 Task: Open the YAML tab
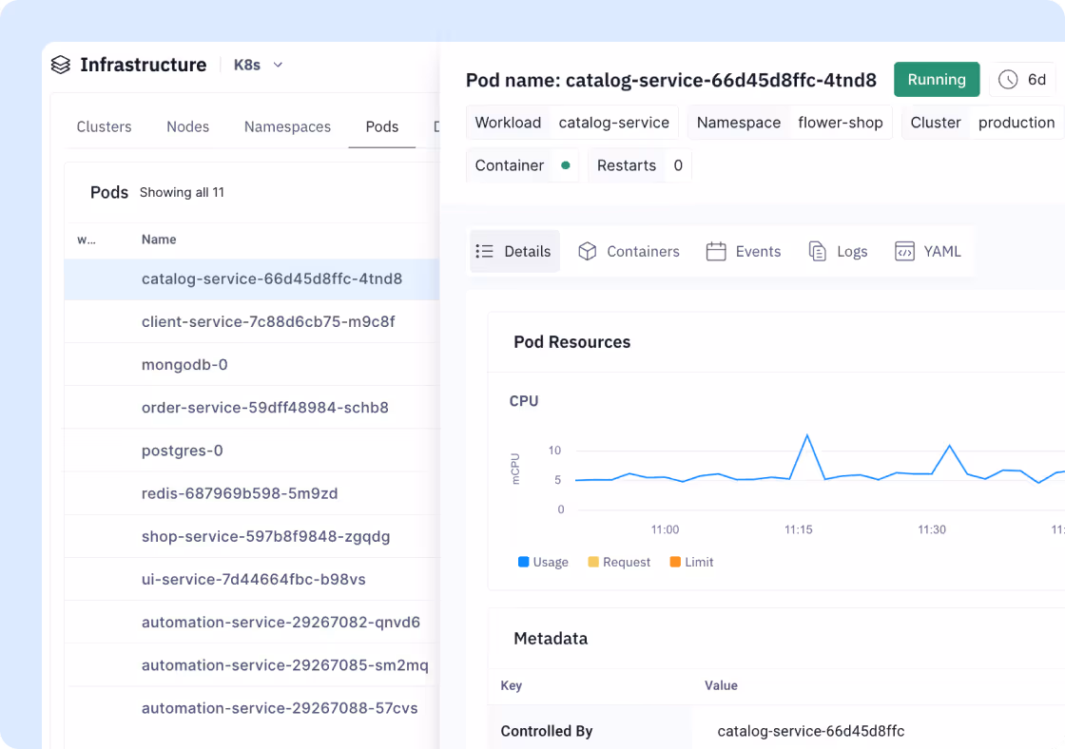pyautogui.click(x=928, y=251)
